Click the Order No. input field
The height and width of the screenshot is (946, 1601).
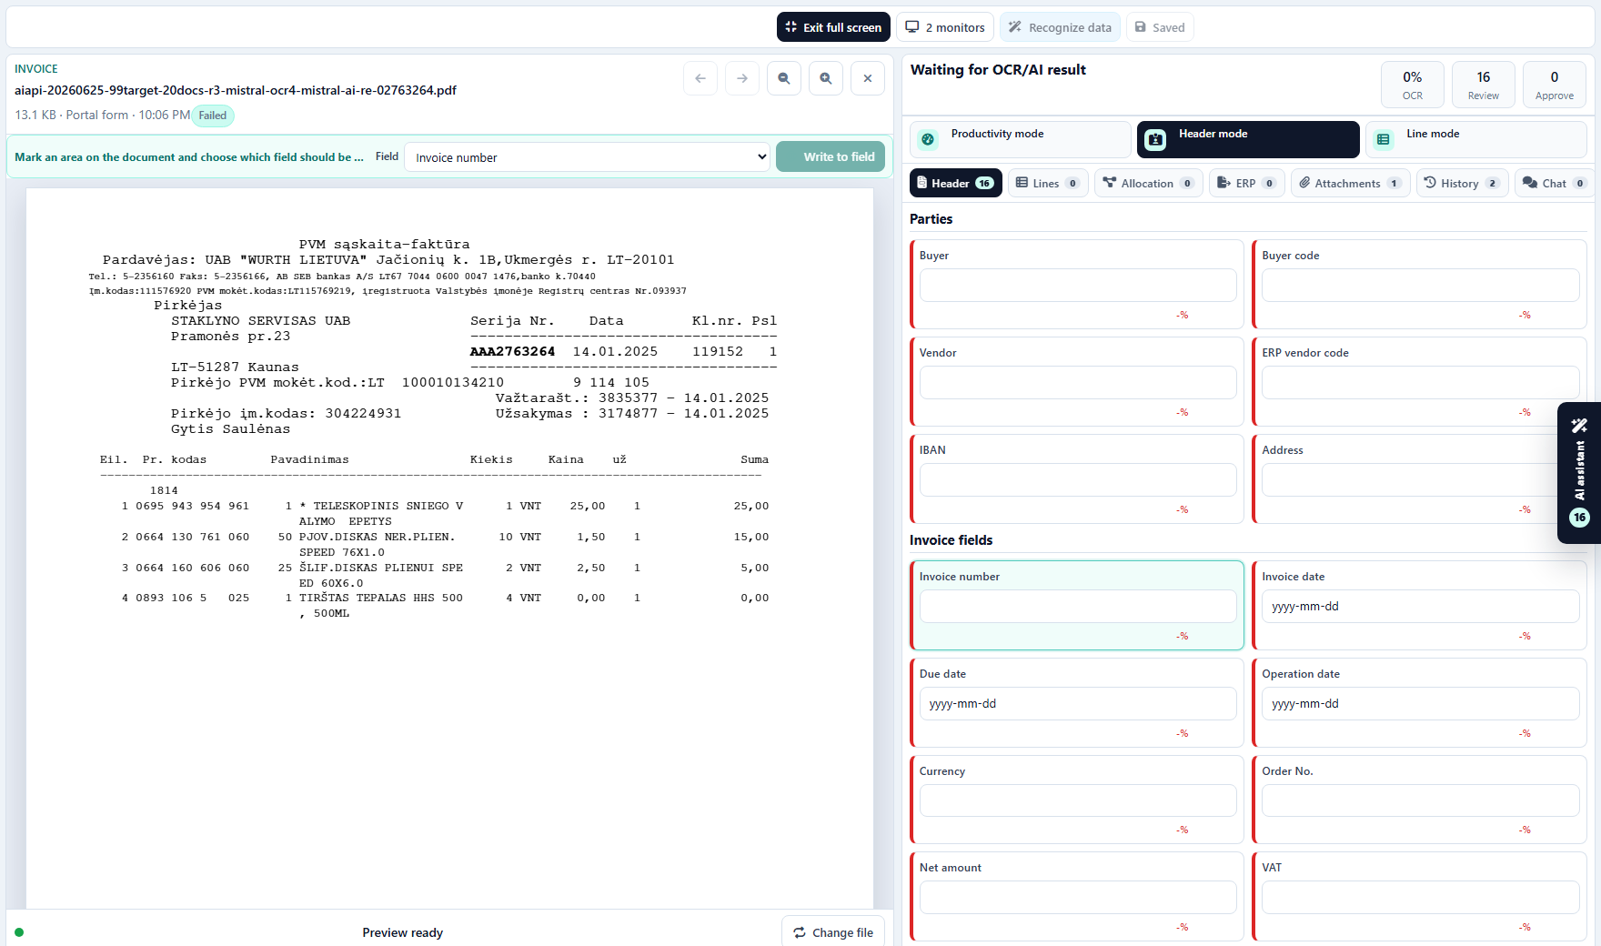pos(1420,800)
